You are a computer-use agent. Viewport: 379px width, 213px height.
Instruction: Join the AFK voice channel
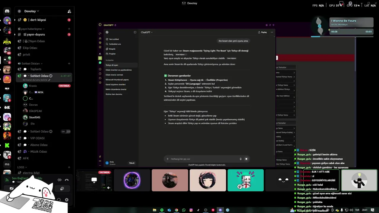point(44,158)
